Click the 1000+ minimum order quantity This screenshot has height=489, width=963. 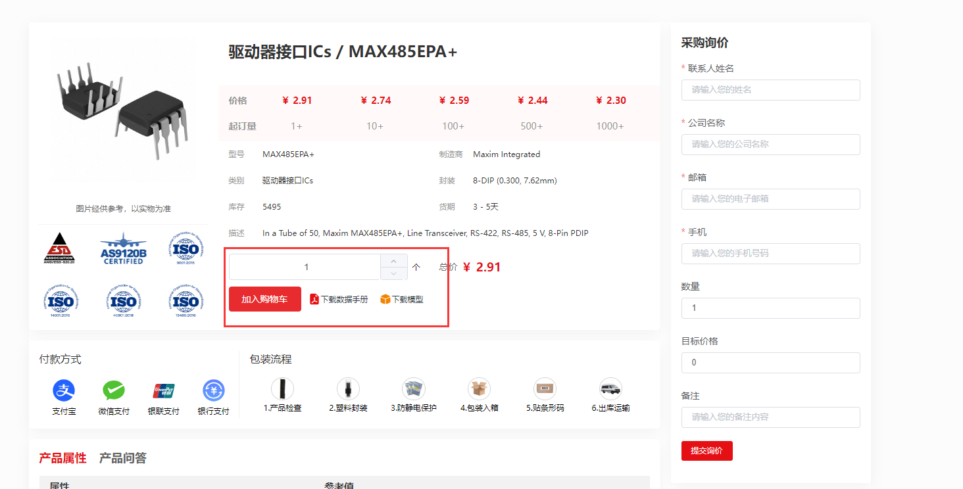[610, 126]
